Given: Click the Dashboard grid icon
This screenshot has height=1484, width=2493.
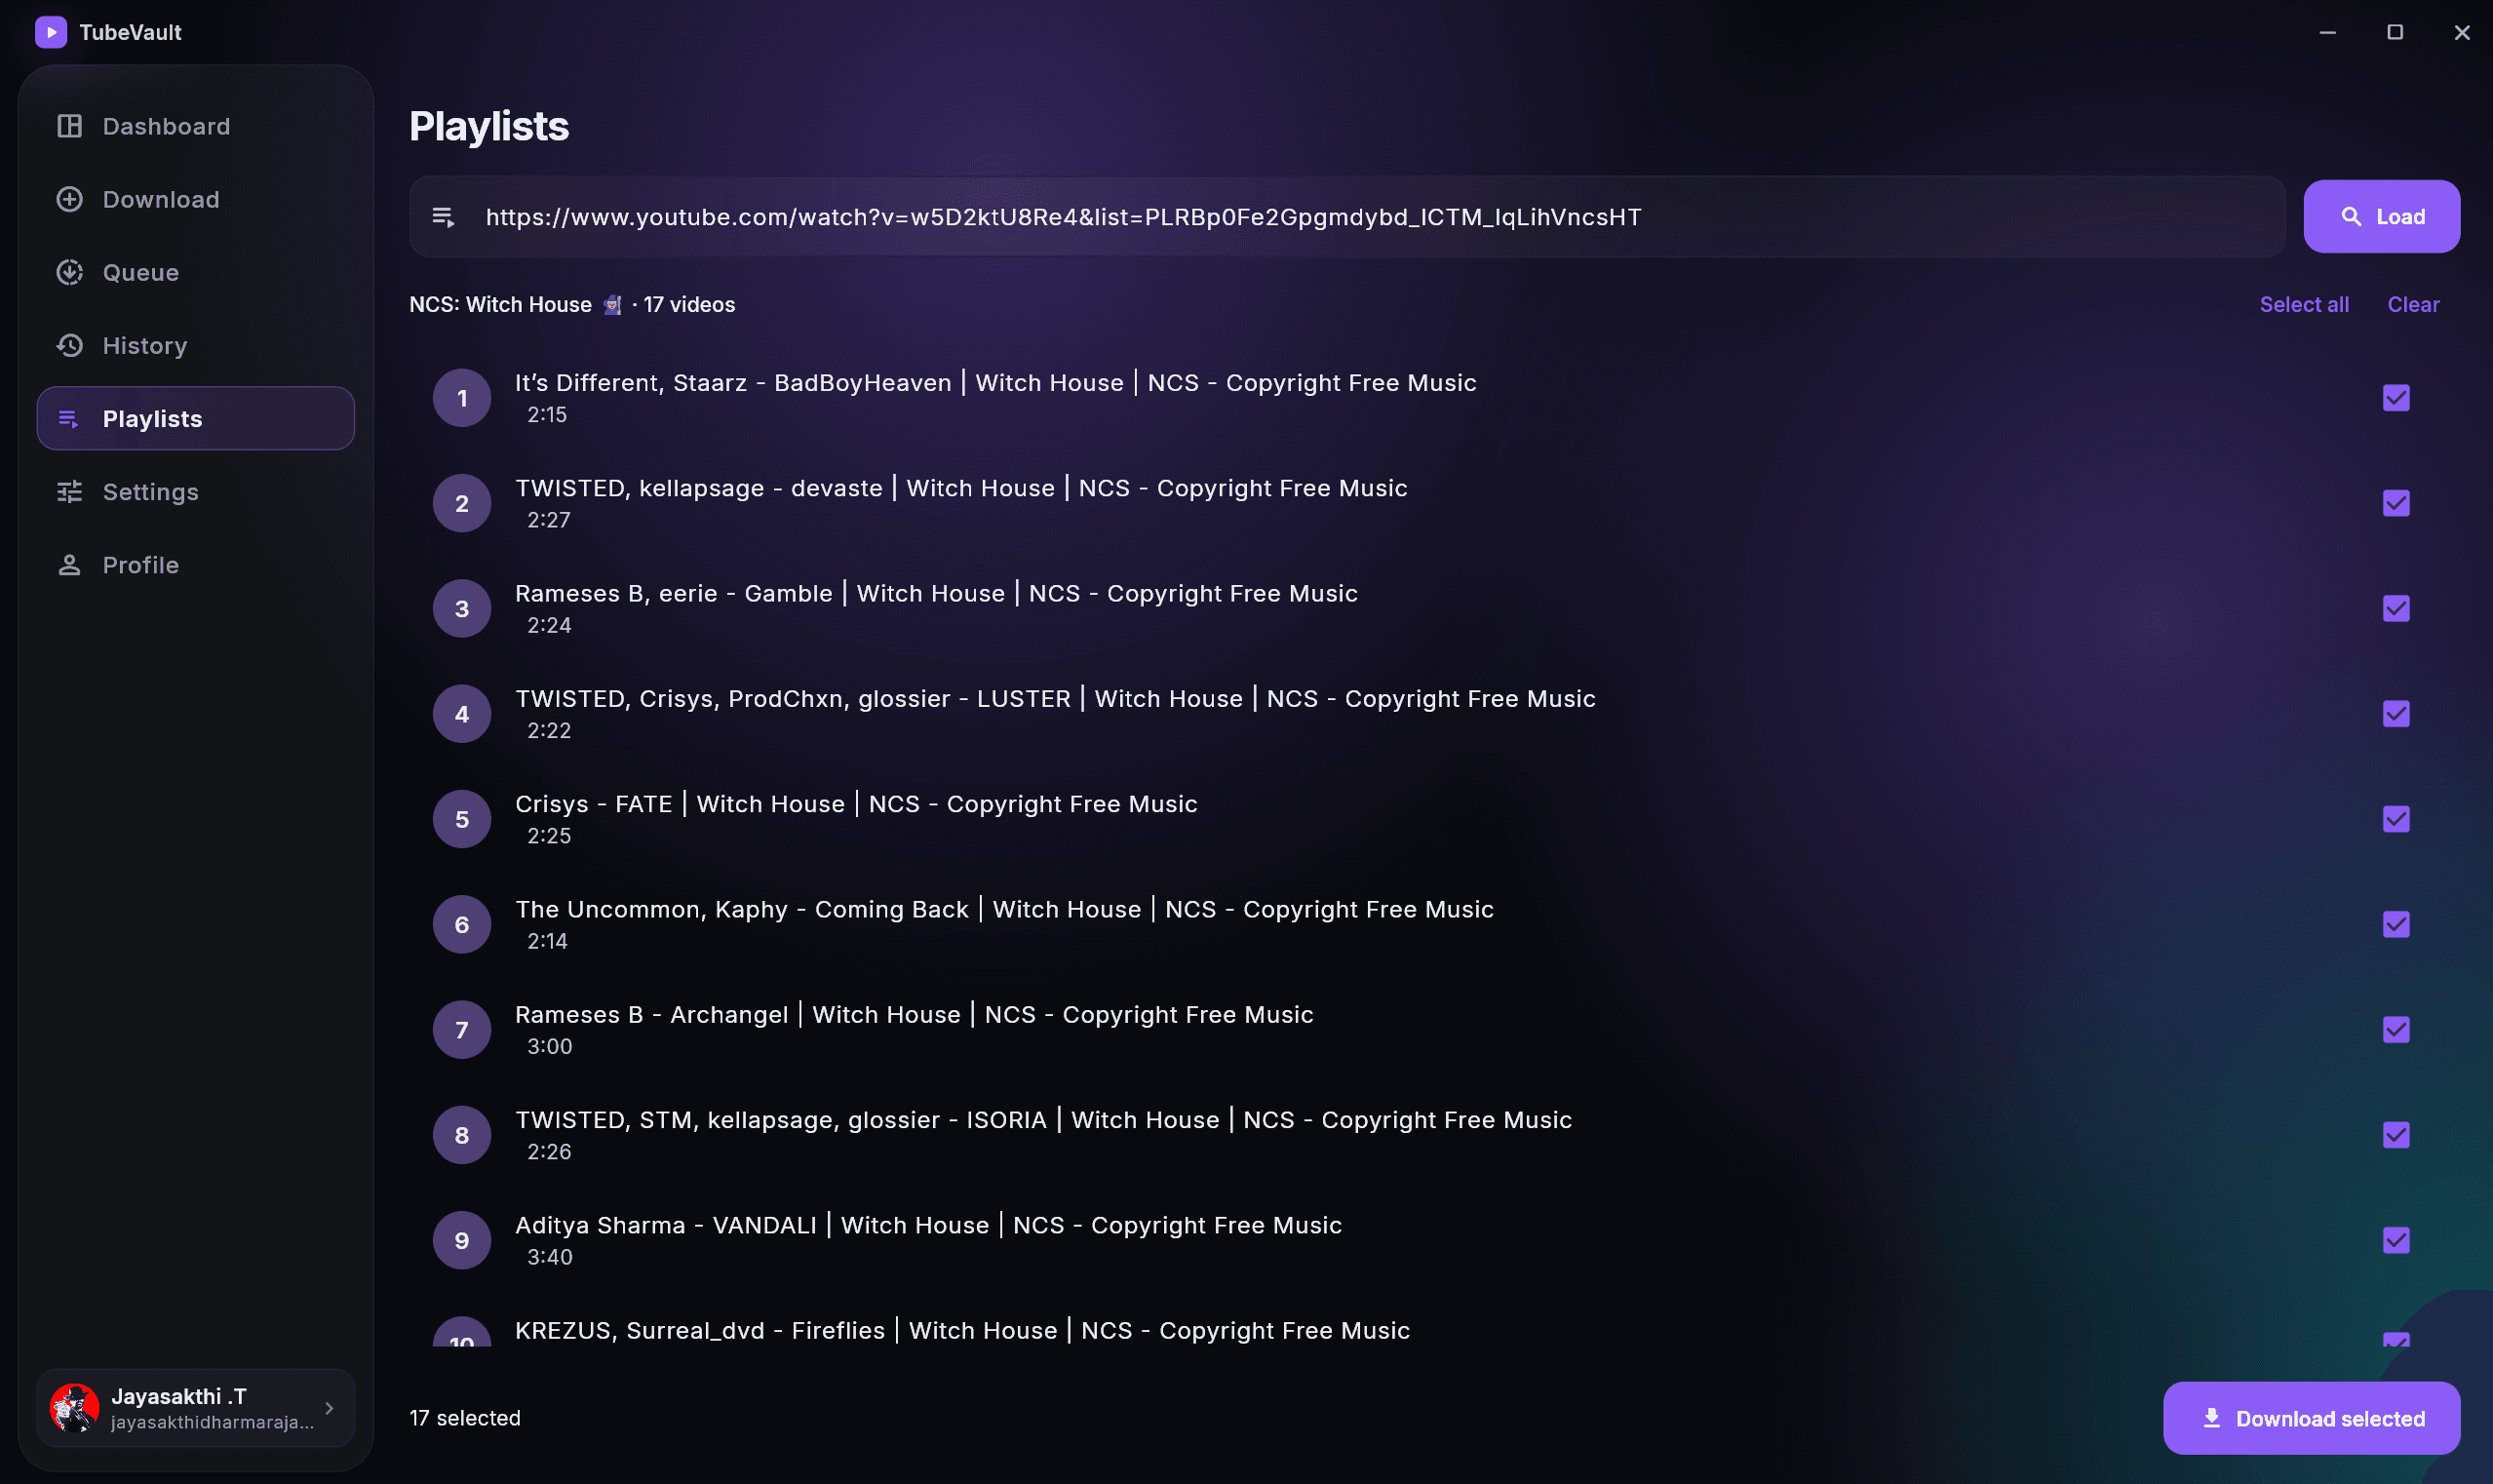Looking at the screenshot, I should pos(69,126).
